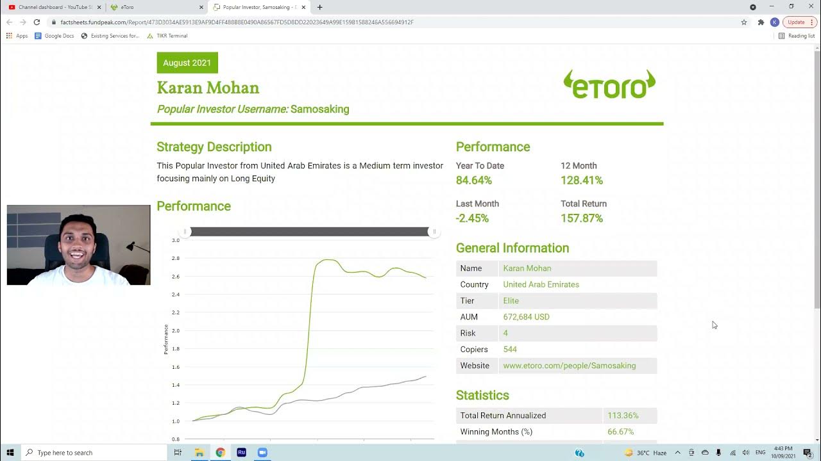Click the Risk value 4

(x=505, y=333)
